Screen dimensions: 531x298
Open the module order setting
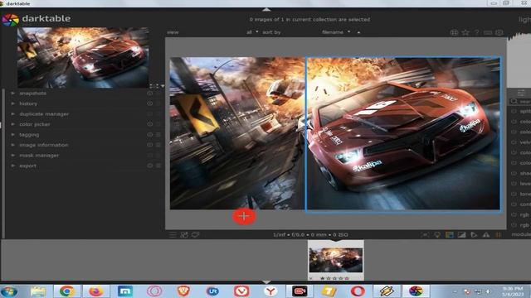(x=521, y=234)
